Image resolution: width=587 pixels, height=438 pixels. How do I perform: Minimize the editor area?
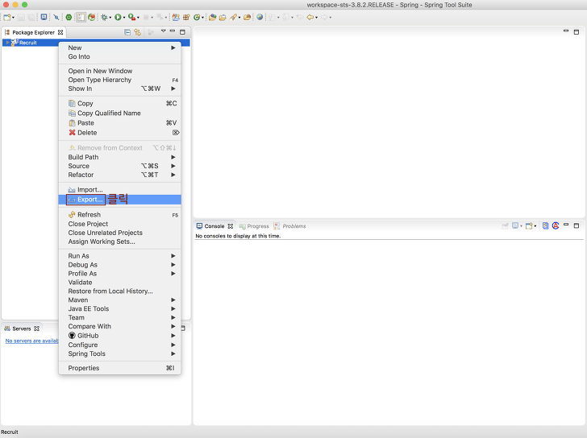(x=566, y=31)
